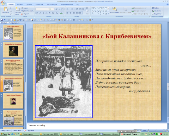Click the Cut scissors icon
This screenshot has height=136, width=169.
(x=10, y=8)
